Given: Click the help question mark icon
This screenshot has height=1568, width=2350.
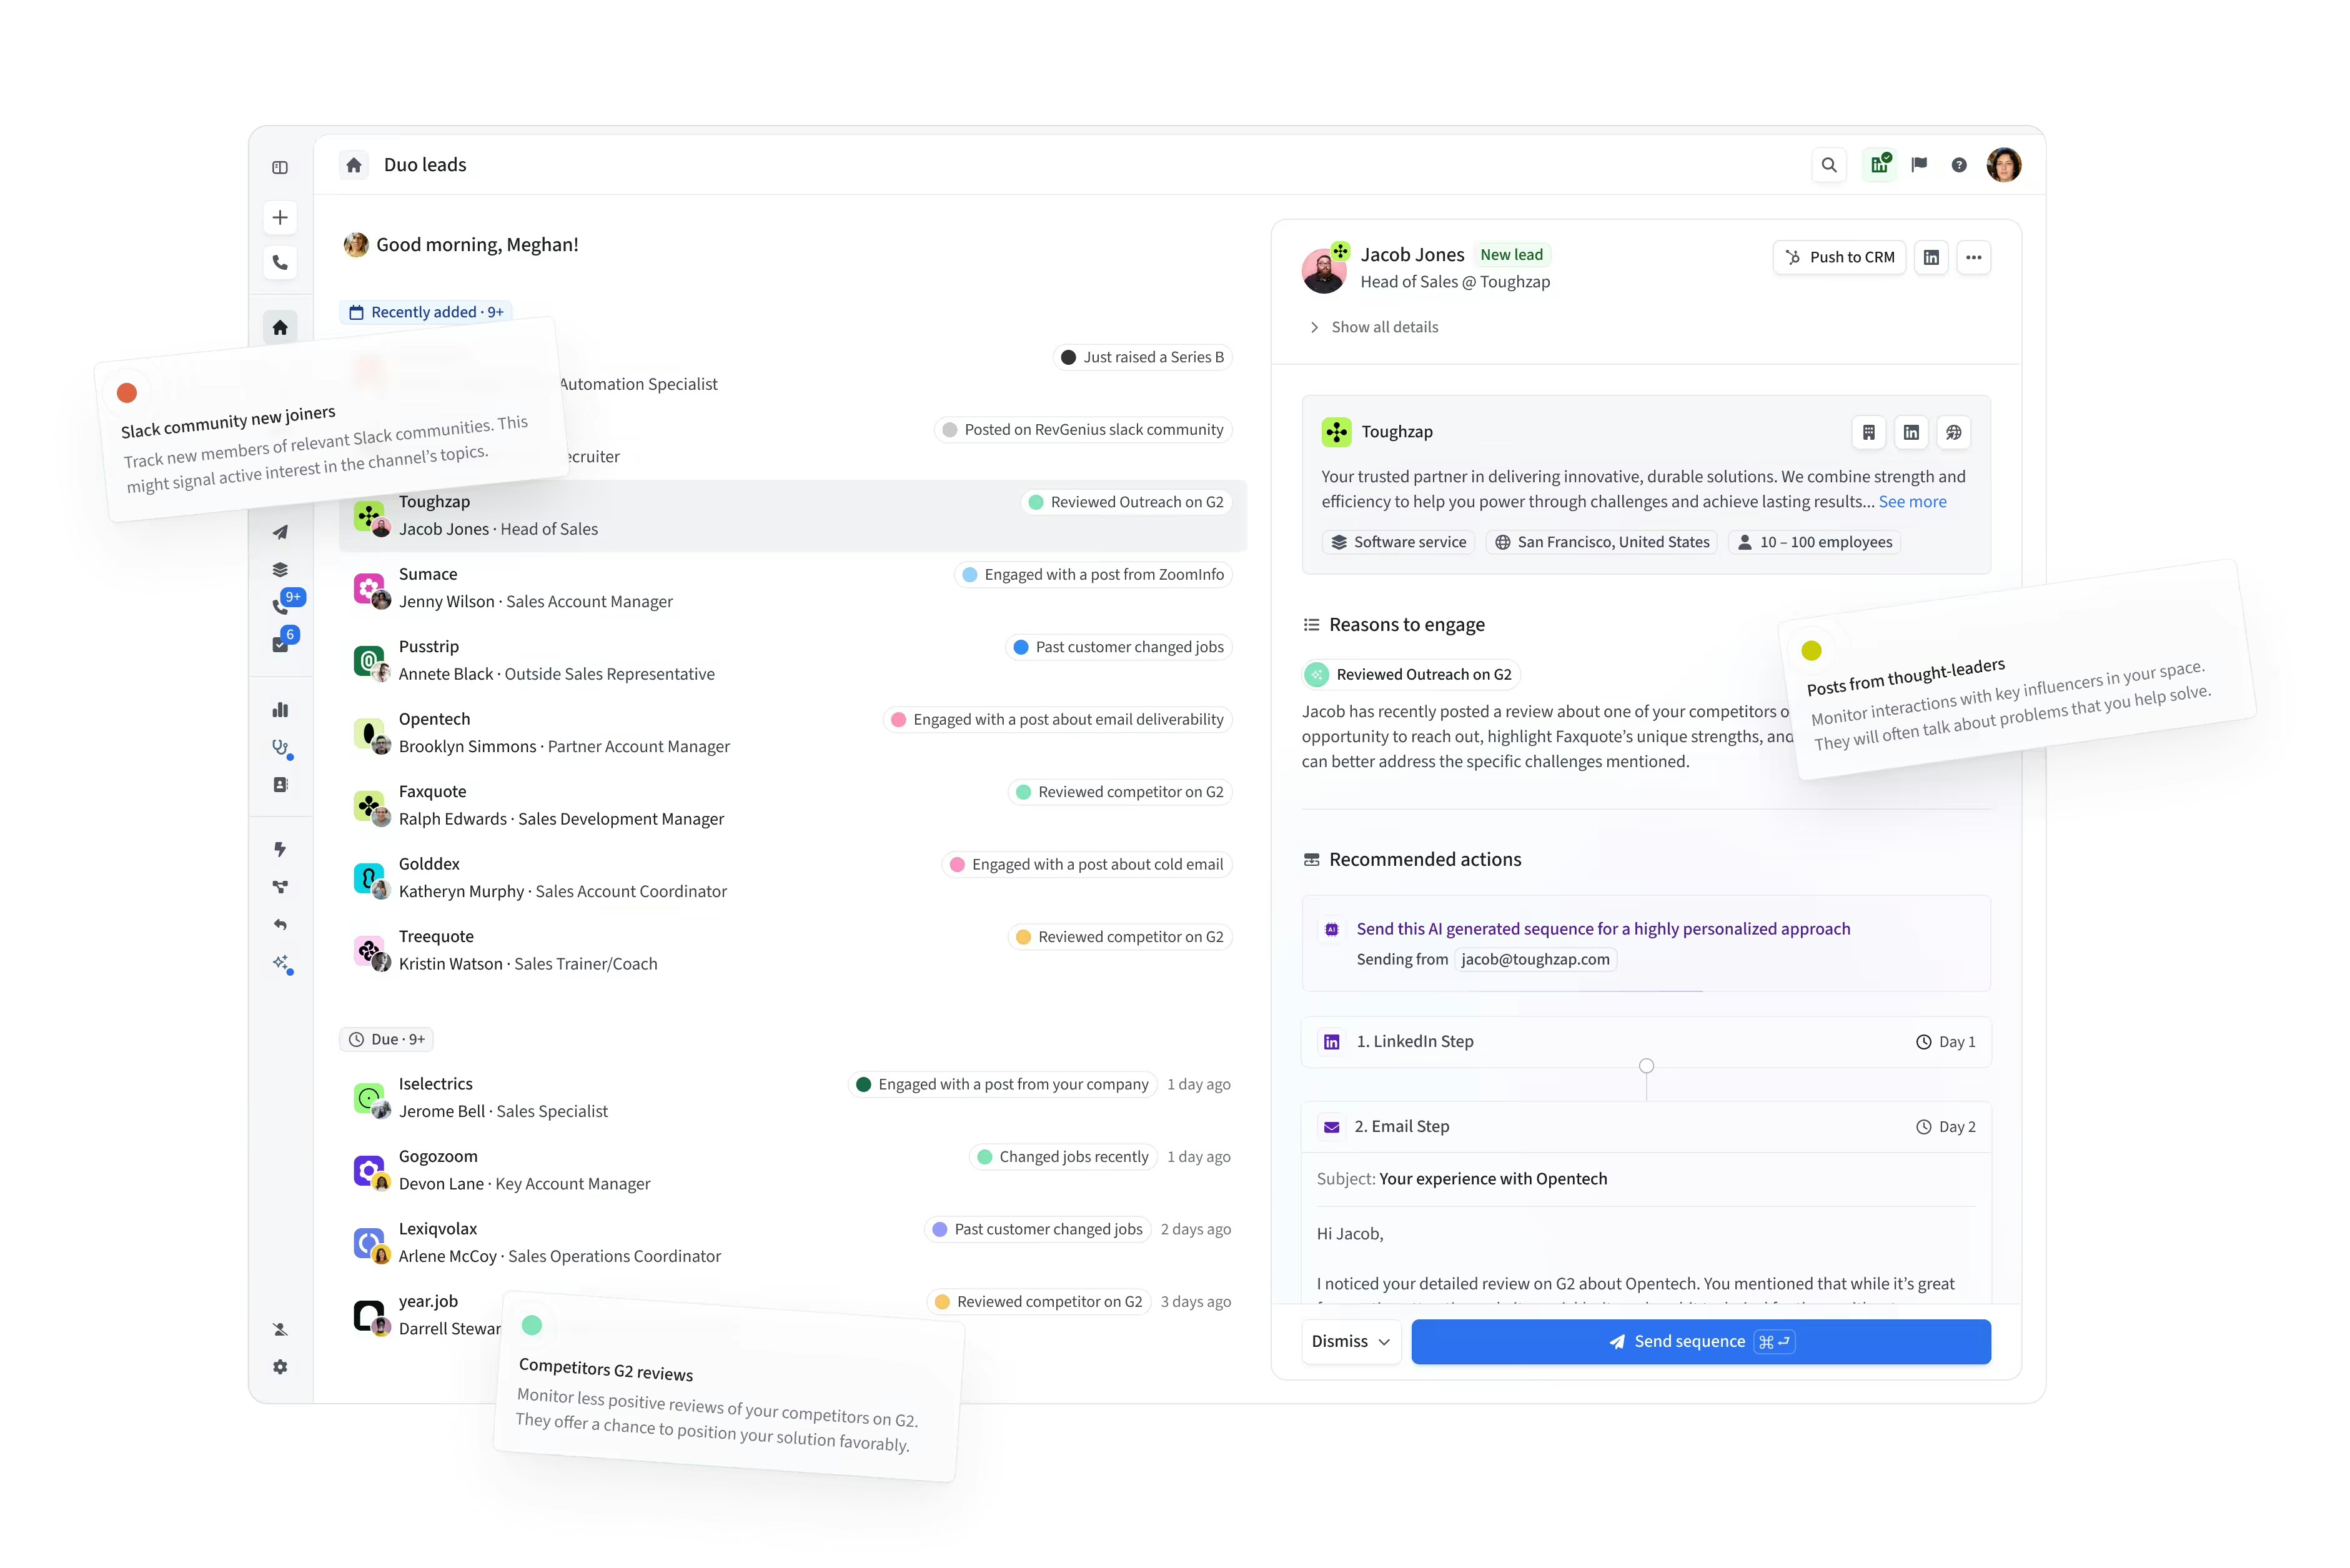Looking at the screenshot, I should 1958,165.
